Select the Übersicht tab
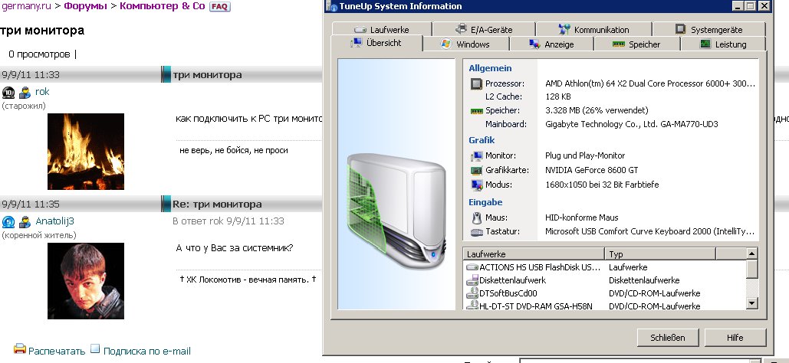Image resolution: width=789 pixels, height=363 pixels. (x=376, y=43)
